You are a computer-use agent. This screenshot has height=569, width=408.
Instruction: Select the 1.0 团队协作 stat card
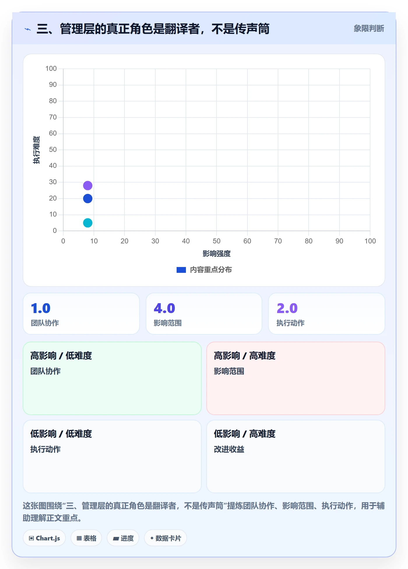point(81,314)
